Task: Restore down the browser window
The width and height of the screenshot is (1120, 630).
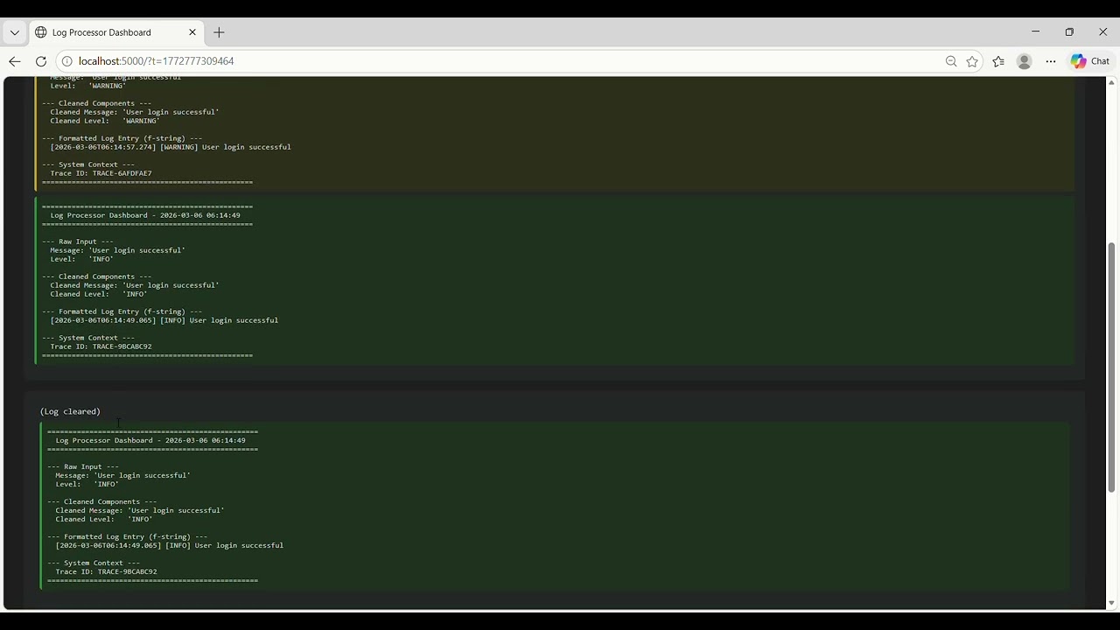Action: coord(1069,31)
